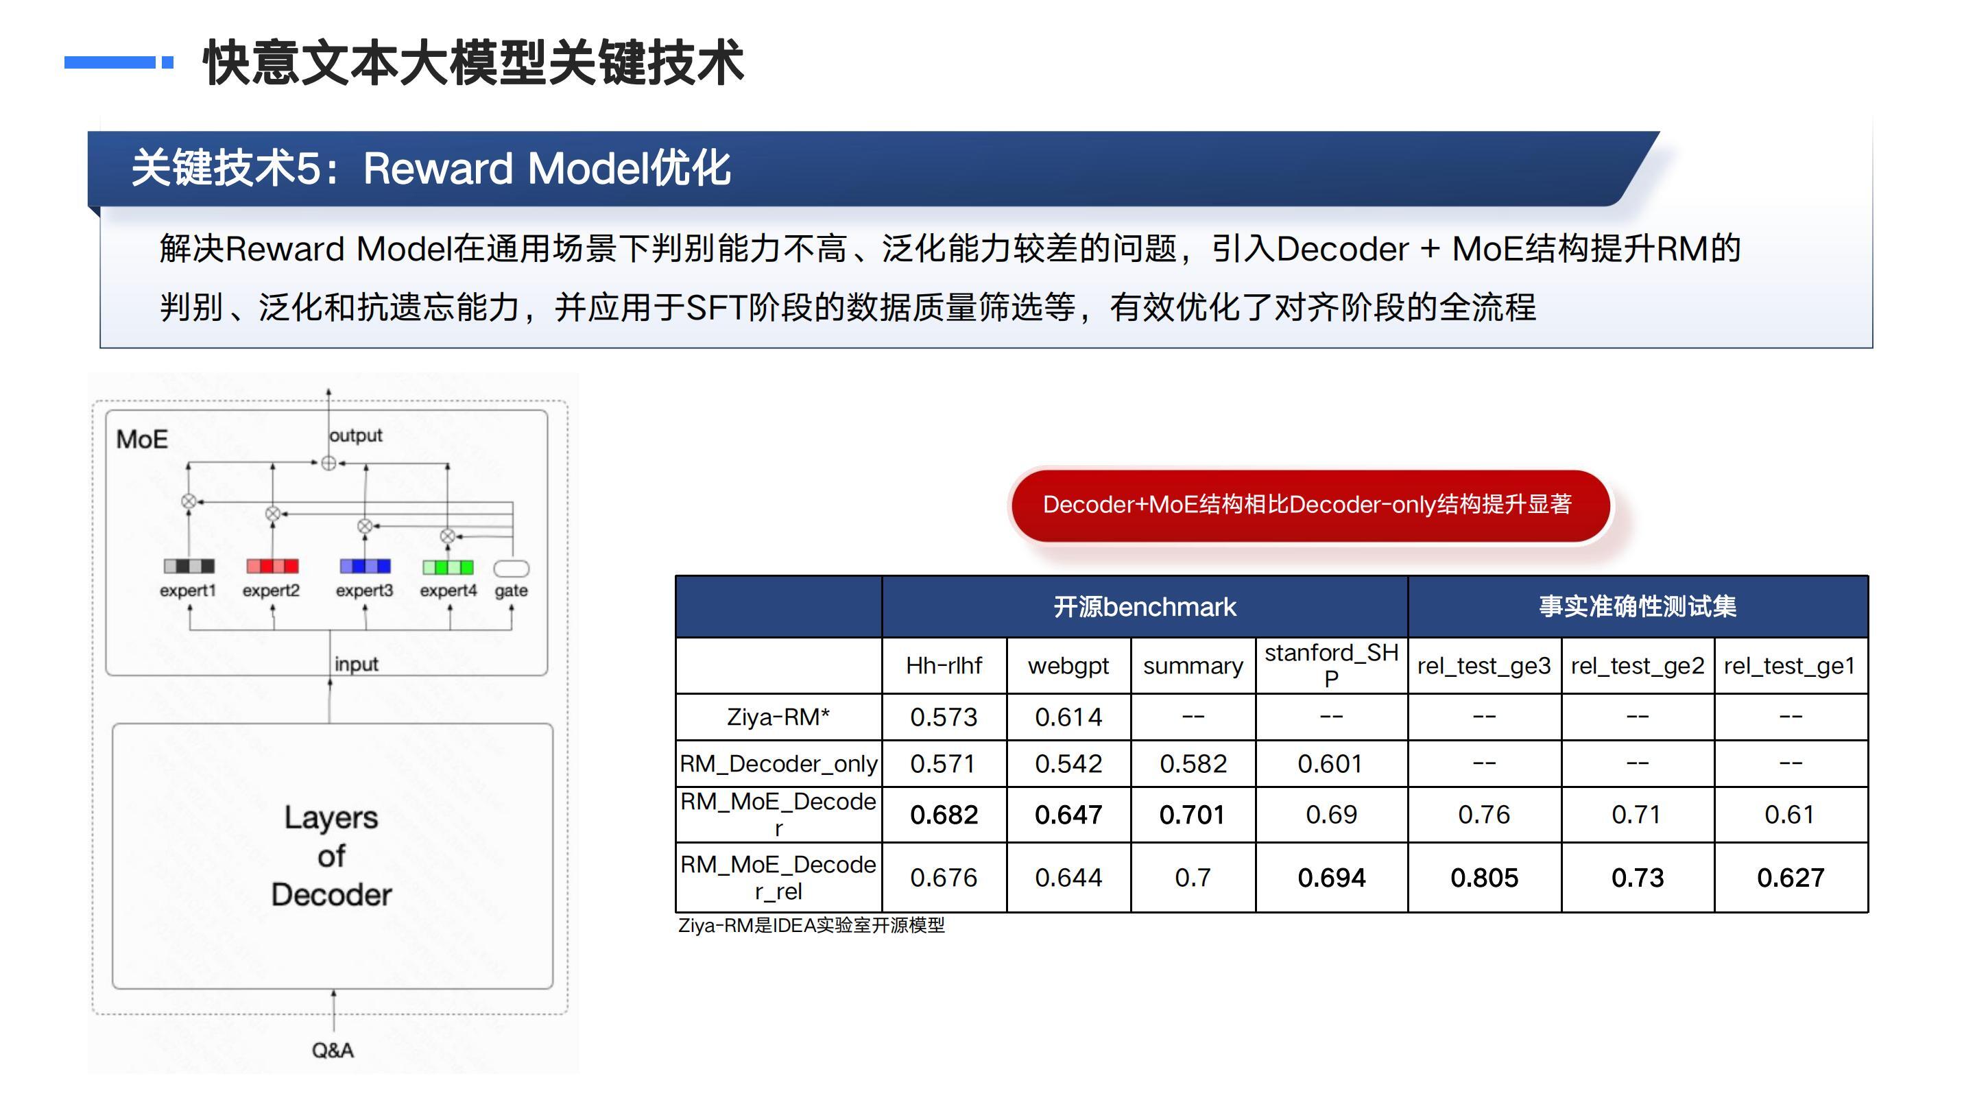The width and height of the screenshot is (1975, 1111).
Task: Click the output sum circle symbol
Action: point(328,463)
